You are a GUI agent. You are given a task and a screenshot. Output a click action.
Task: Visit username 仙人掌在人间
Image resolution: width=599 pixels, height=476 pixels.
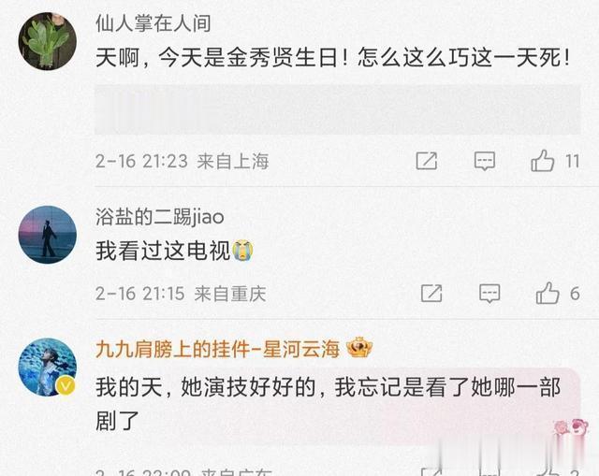coord(153,23)
